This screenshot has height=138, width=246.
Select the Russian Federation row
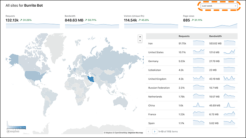192,88
